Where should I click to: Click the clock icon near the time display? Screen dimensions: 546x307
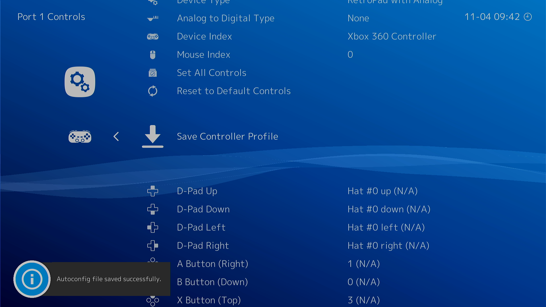pyautogui.click(x=528, y=17)
